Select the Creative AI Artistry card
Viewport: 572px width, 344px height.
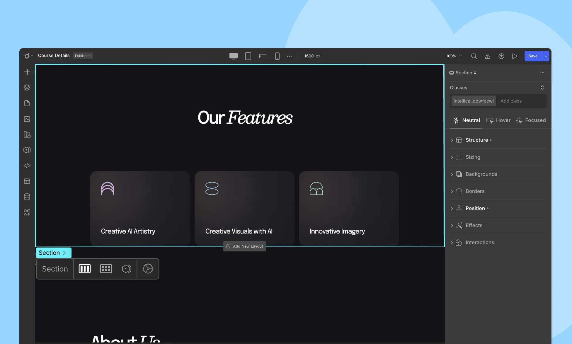click(x=140, y=208)
